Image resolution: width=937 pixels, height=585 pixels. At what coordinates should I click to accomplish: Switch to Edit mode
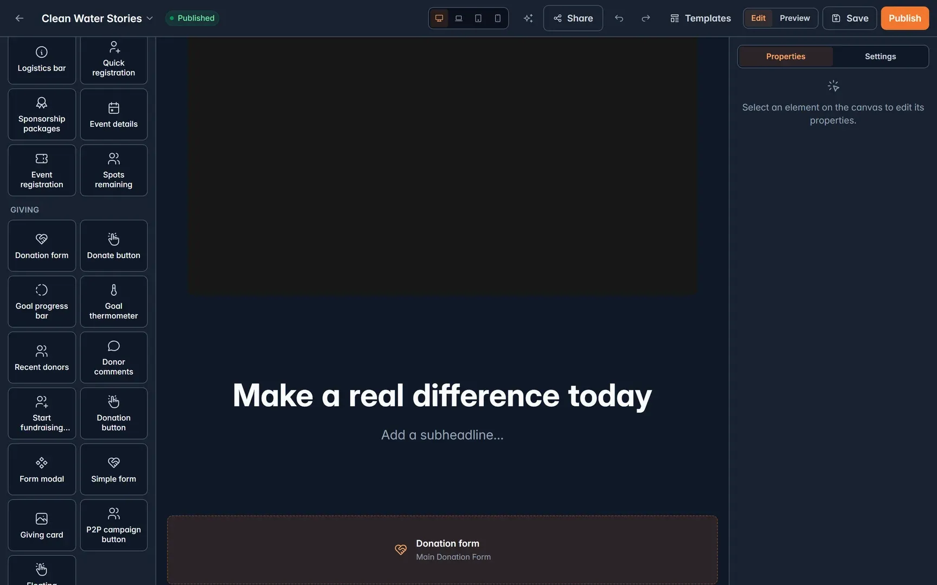758,18
